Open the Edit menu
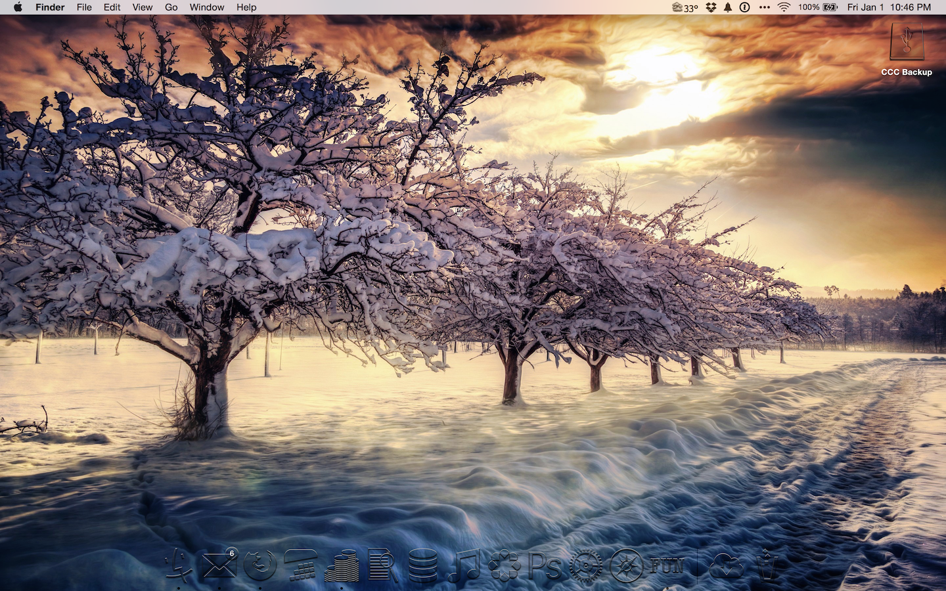Viewport: 946px width, 591px height. click(112, 7)
